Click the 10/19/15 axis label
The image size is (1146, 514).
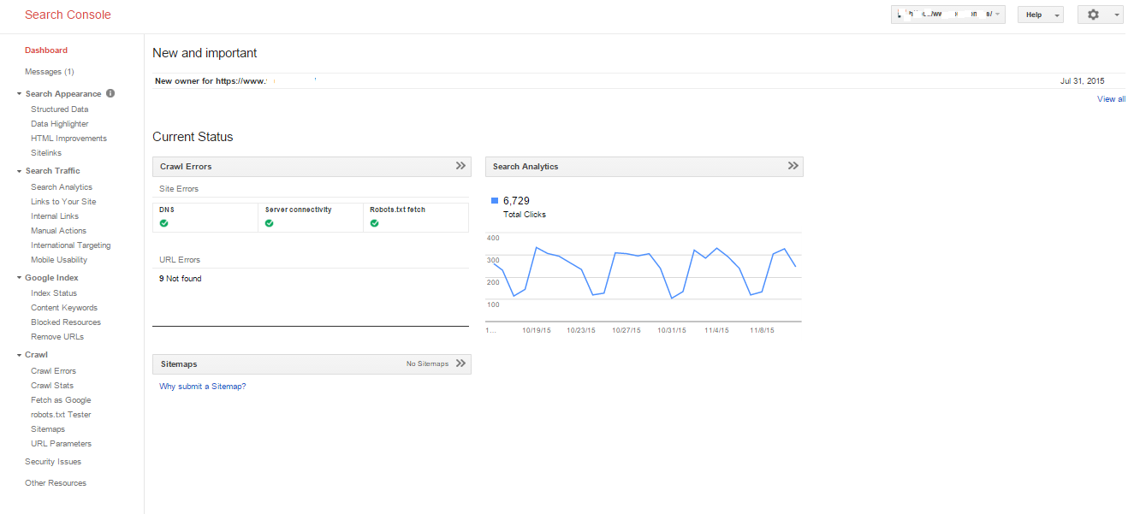(x=537, y=330)
